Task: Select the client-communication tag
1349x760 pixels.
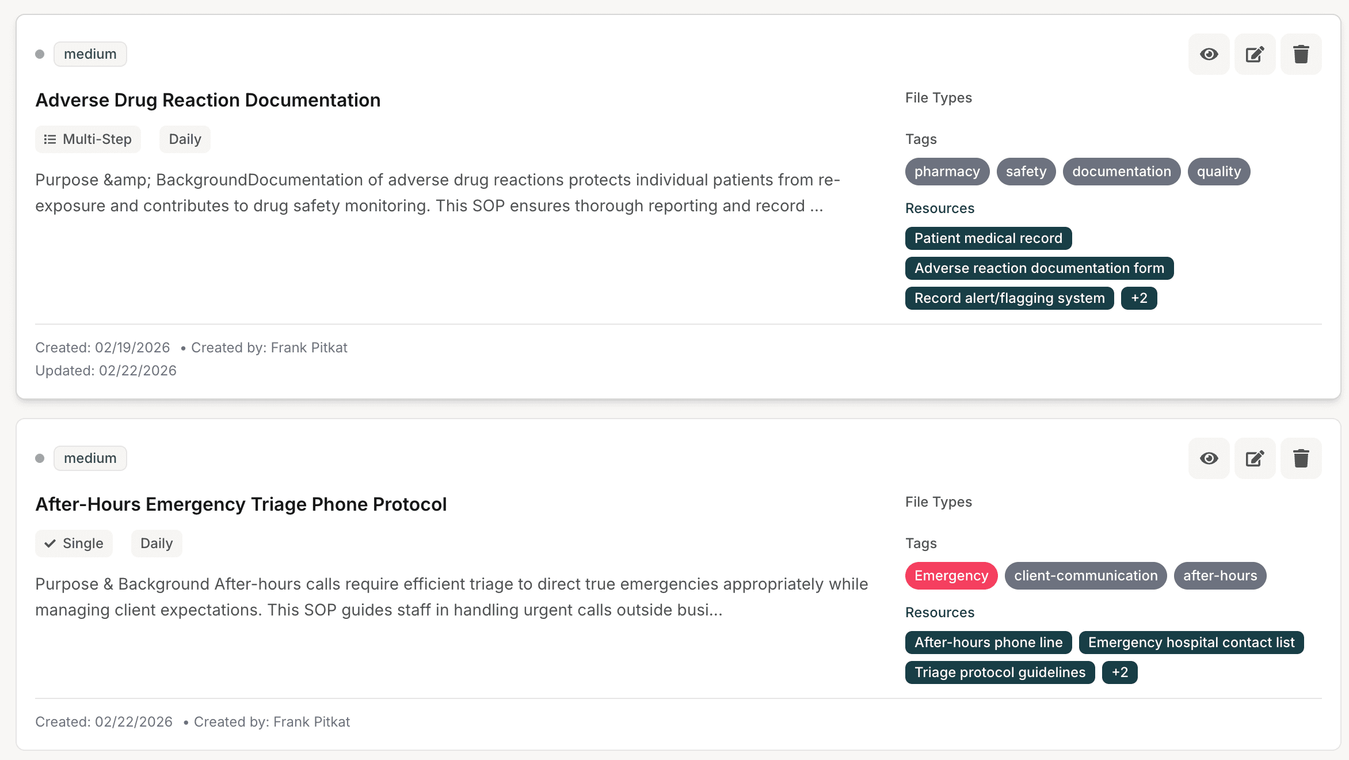Action: 1085,576
